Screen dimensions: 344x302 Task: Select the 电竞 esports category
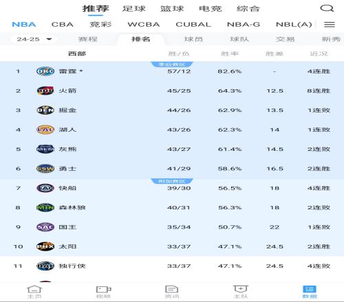coord(211,9)
